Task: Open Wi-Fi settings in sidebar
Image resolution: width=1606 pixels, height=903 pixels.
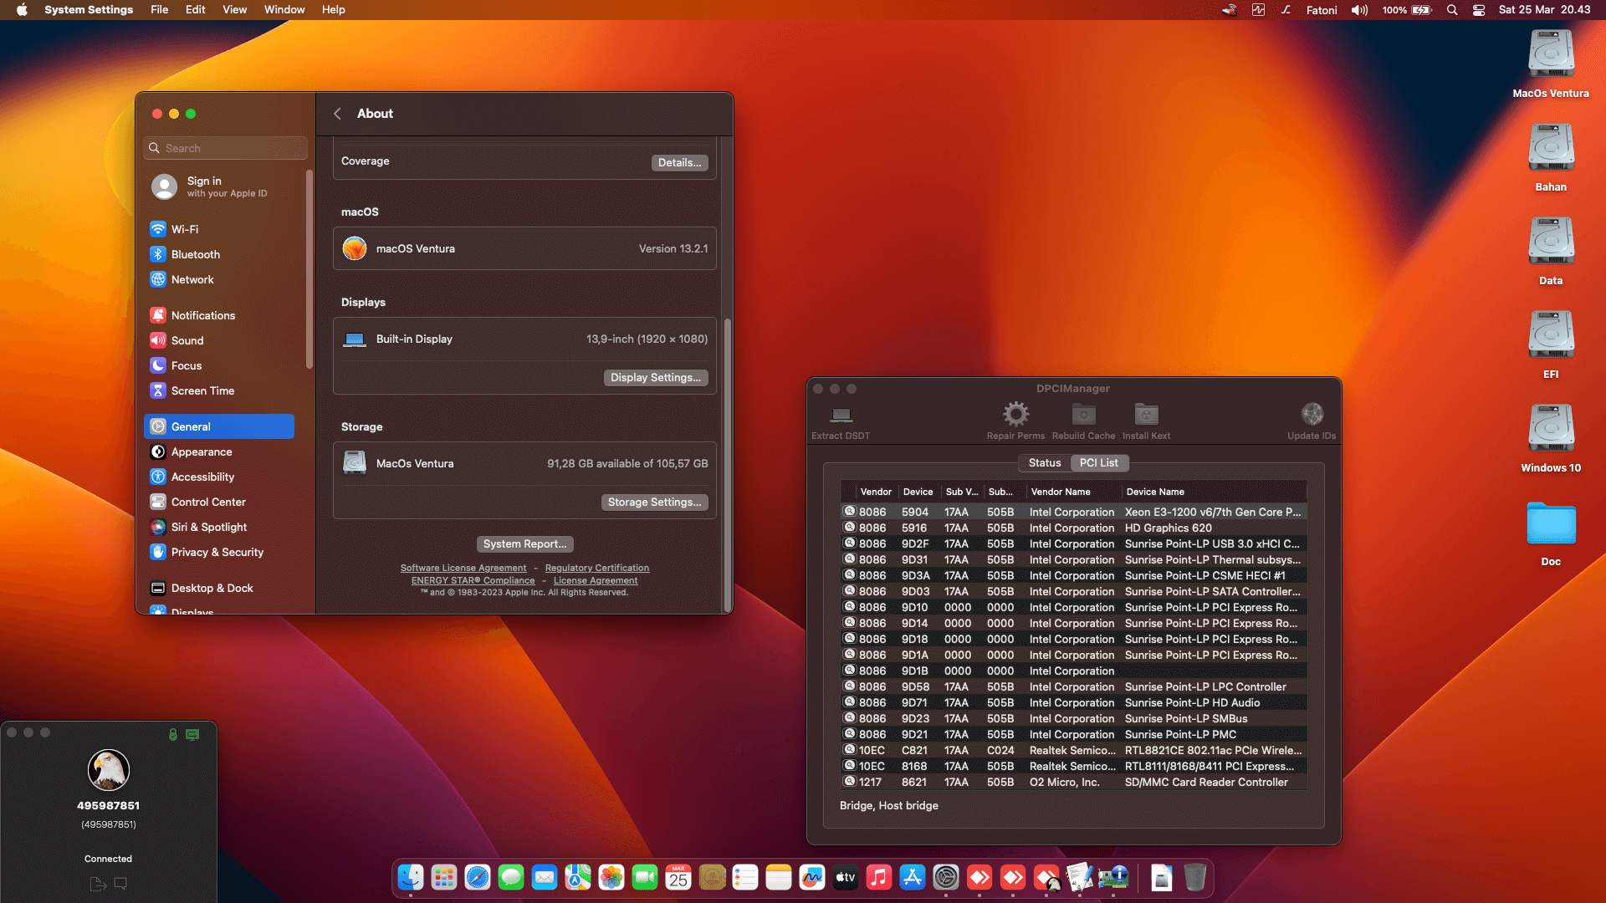Action: (219, 229)
